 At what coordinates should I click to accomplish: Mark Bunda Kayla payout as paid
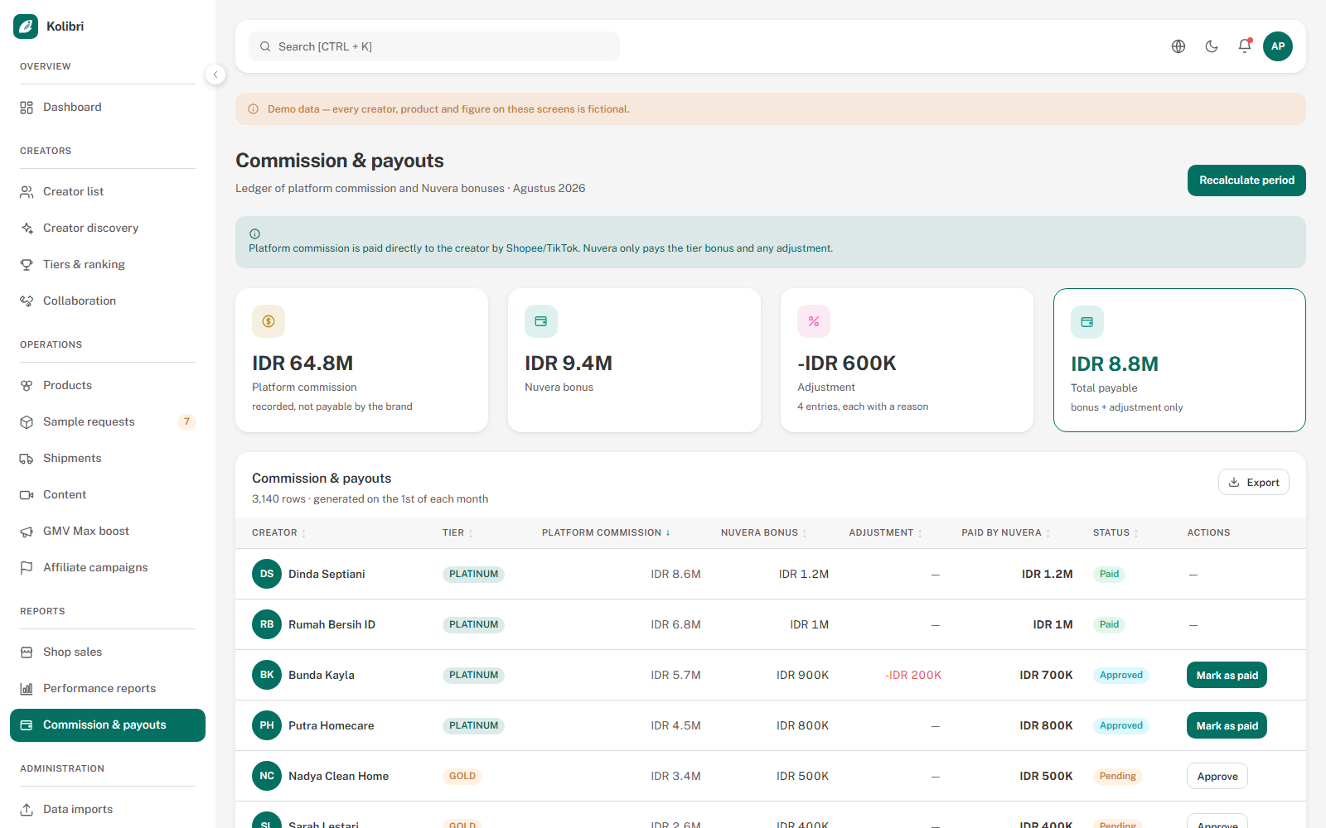(1227, 676)
